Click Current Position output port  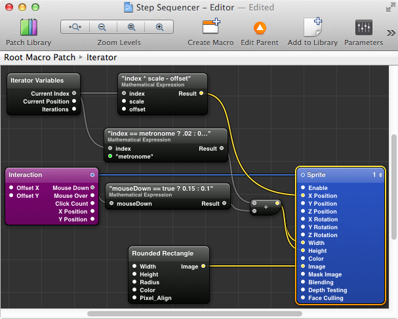pyautogui.click(x=74, y=101)
